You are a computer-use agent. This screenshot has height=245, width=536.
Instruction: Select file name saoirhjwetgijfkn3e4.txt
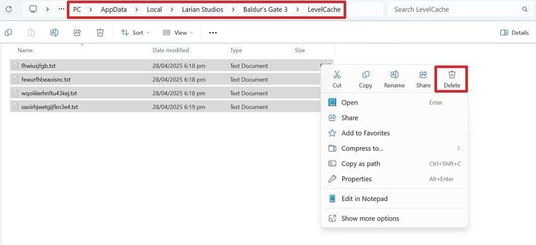50,107
